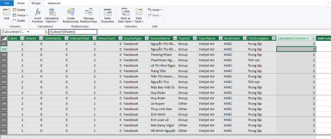Open the SourceName filter dropdown
The width and height of the screenshot is (331, 139).
(175, 38)
